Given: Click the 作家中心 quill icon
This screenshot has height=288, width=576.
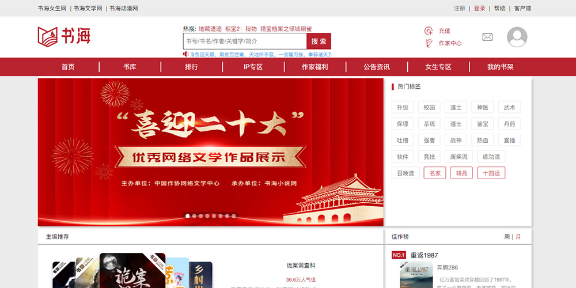Looking at the screenshot, I should (x=429, y=43).
